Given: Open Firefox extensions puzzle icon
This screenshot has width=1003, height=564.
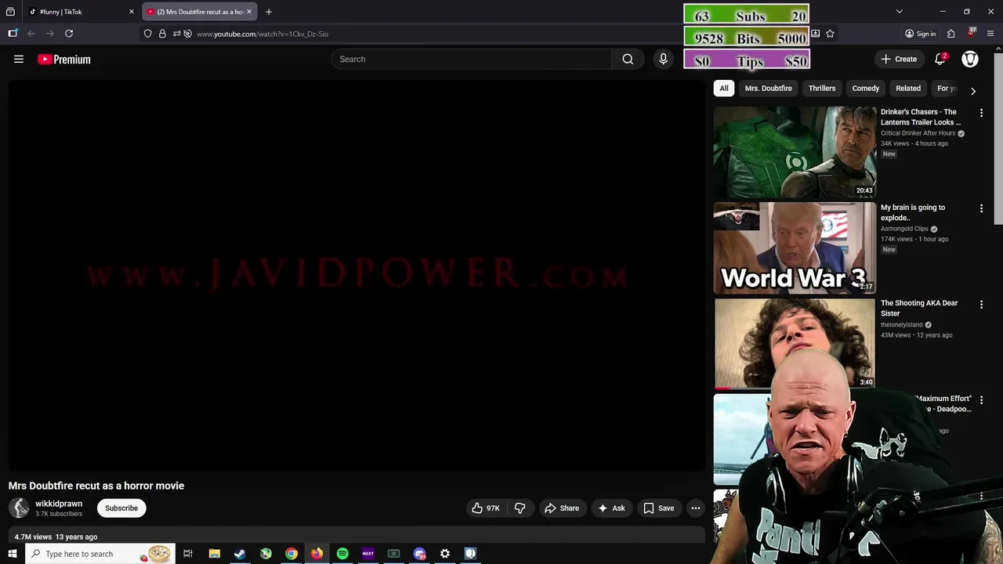Looking at the screenshot, I should point(950,34).
